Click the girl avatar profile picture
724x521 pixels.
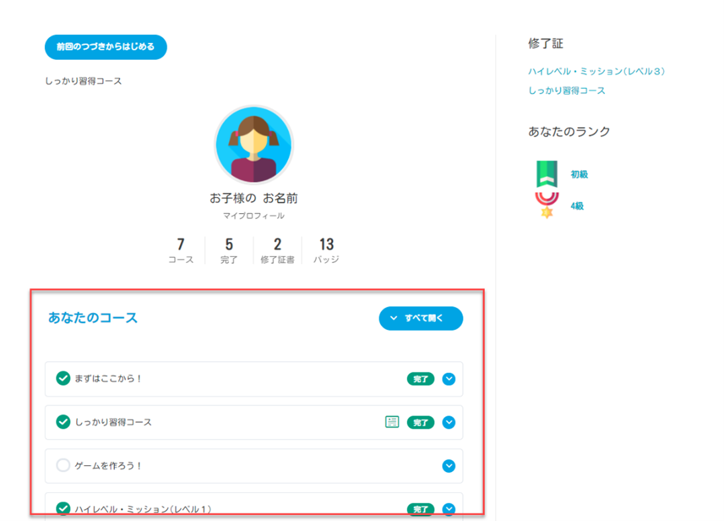tap(253, 145)
